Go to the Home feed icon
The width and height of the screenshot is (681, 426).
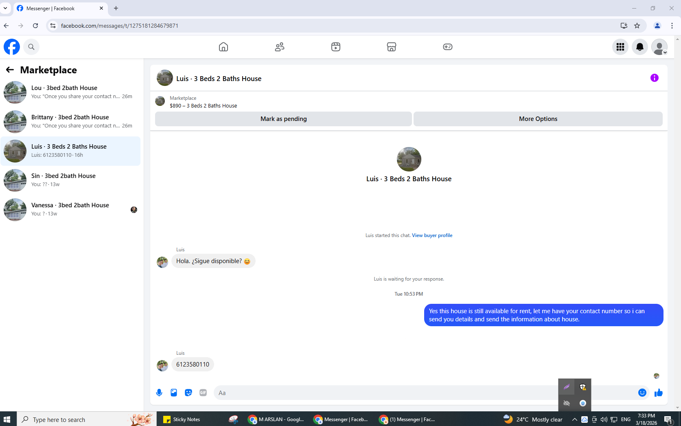[223, 47]
